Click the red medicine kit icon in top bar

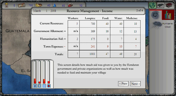(x=70, y=5)
